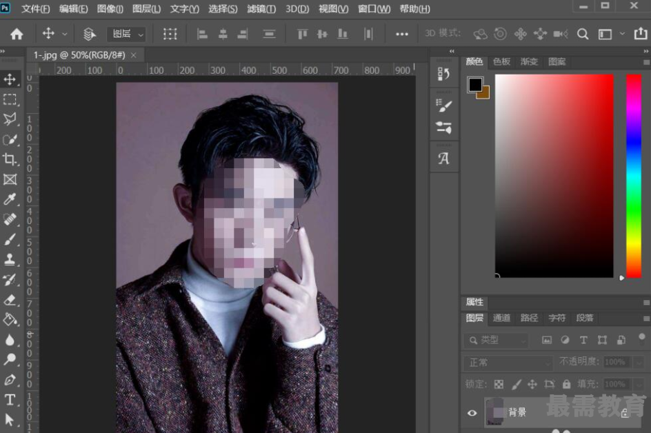
Task: Align left edges in options bar
Action: (x=202, y=34)
